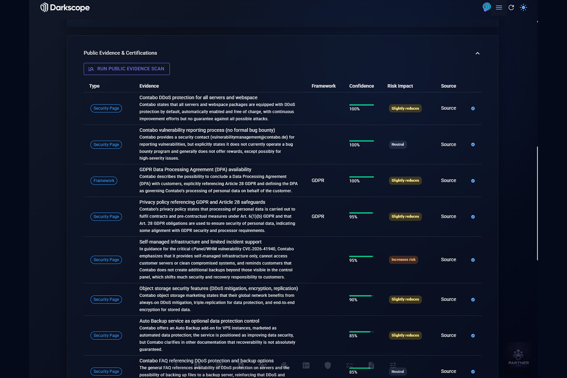Click the faint shield icon in the bottom dock
The width and height of the screenshot is (567, 378).
coord(328,365)
